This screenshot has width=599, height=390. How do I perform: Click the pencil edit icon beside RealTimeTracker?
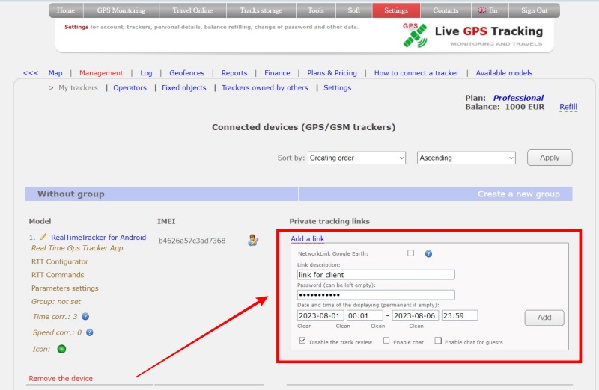tap(43, 237)
